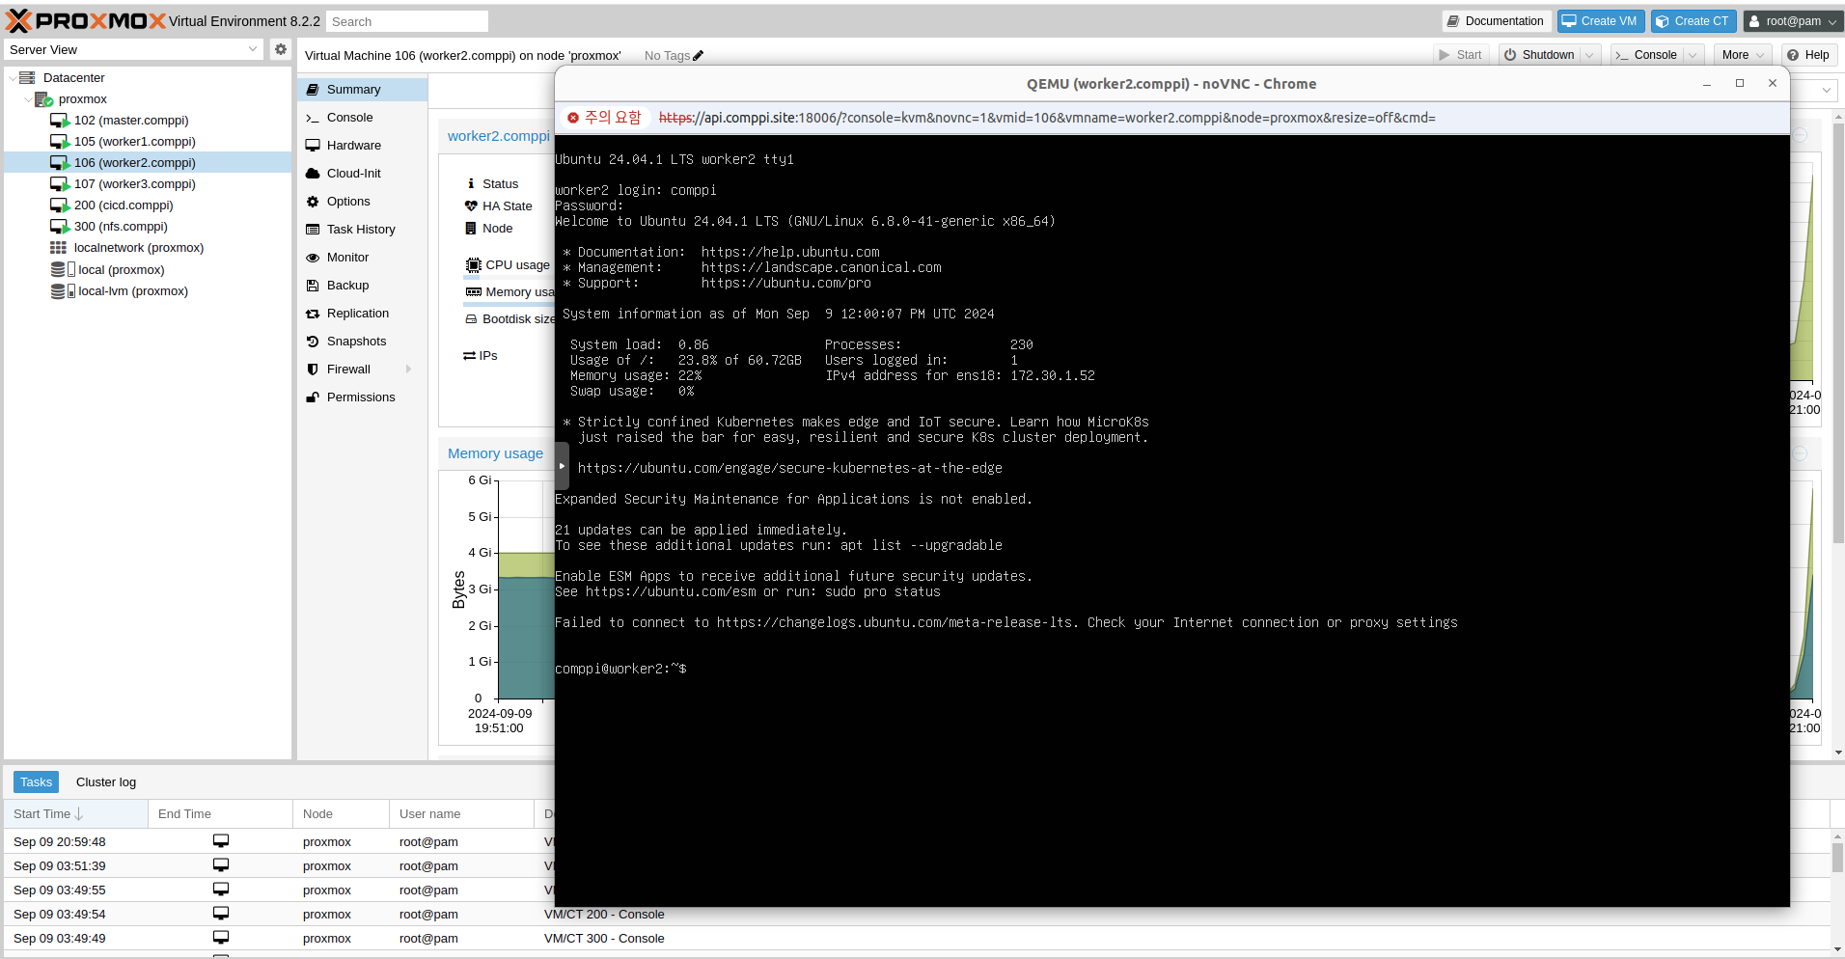Expand Firewall submenu arrow
Viewport: 1845px width, 959px height.
tap(408, 370)
